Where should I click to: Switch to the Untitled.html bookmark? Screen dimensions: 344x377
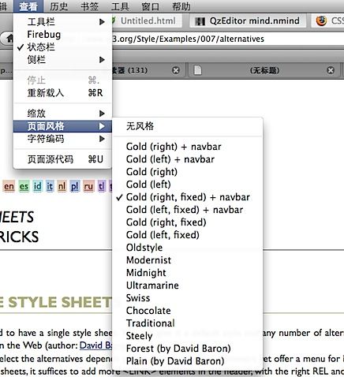[x=147, y=21]
